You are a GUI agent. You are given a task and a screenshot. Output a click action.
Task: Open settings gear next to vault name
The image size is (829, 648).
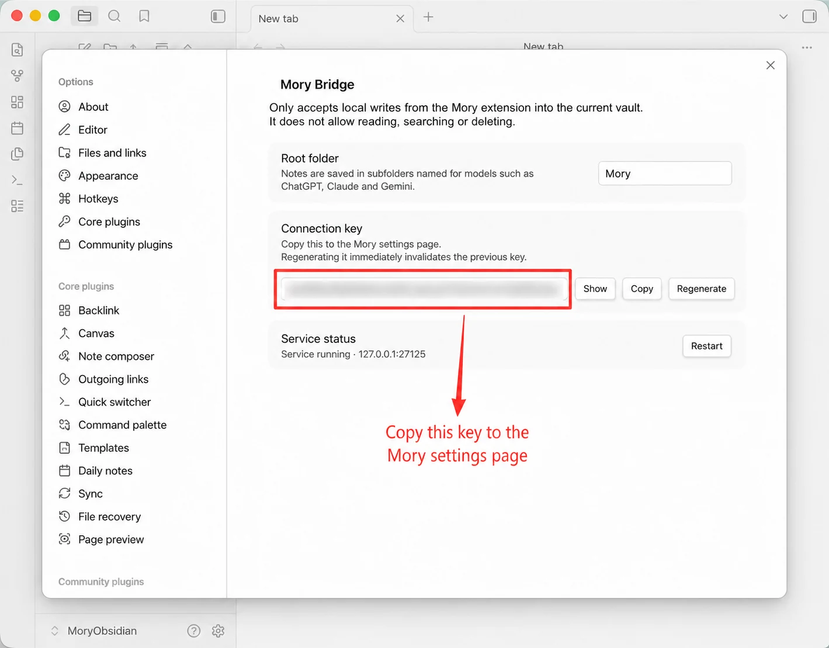pyautogui.click(x=218, y=631)
